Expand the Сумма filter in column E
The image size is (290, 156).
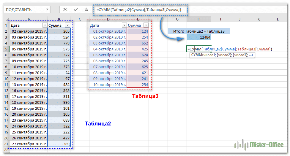click(146, 25)
